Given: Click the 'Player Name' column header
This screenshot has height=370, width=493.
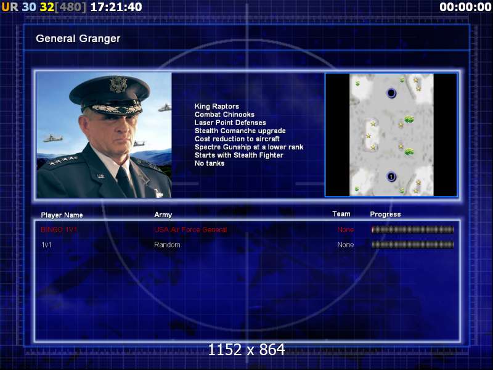Looking at the screenshot, I should click(62, 215).
